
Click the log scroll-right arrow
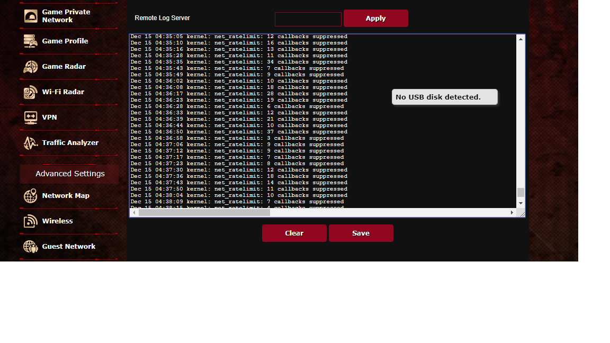[512, 213]
